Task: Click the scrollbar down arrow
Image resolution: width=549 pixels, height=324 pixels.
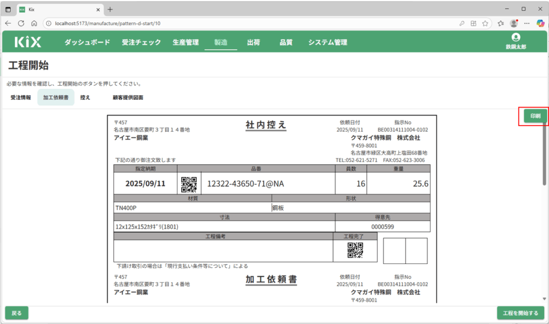Action: tap(545, 299)
